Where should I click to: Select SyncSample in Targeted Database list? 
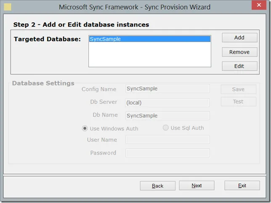coord(149,39)
